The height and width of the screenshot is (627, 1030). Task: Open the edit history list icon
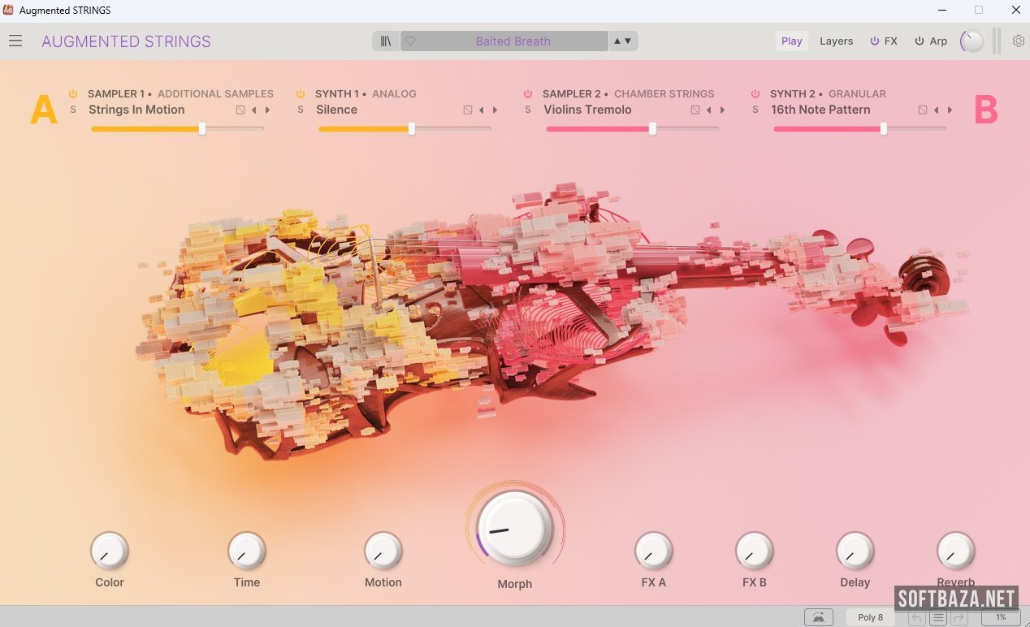click(938, 617)
